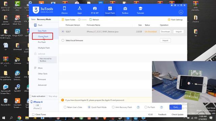Click the 3uTools shield logo
This screenshot has width=216, height=121.
pyautogui.click(x=36, y=10)
